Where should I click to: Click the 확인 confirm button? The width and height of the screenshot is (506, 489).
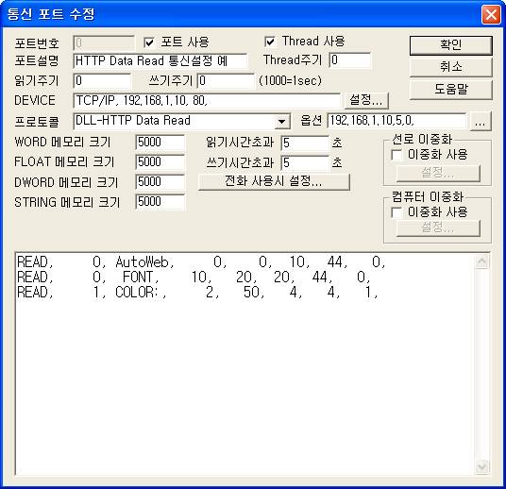(451, 45)
